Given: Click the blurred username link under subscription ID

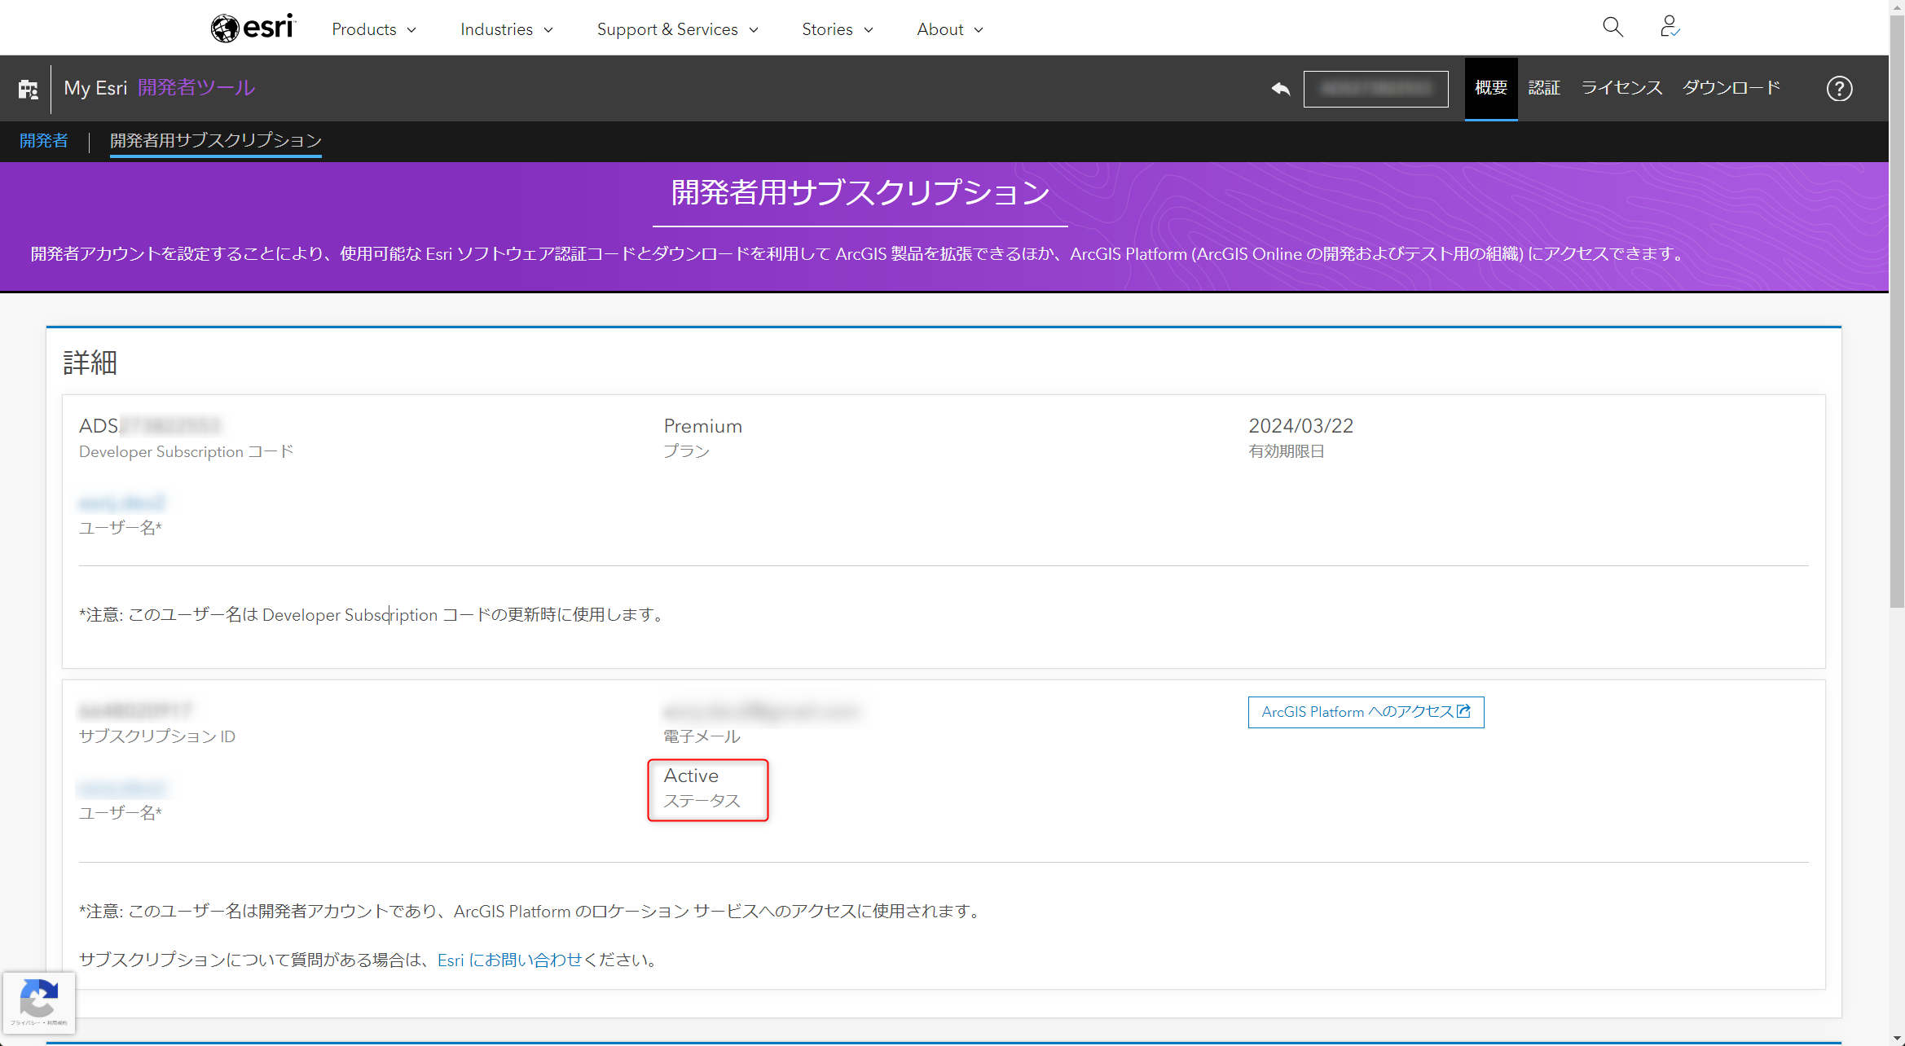Looking at the screenshot, I should coord(122,788).
